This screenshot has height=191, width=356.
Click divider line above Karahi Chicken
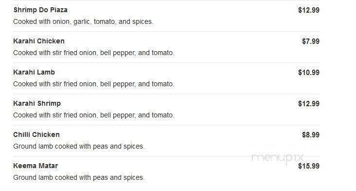(x=166, y=31)
